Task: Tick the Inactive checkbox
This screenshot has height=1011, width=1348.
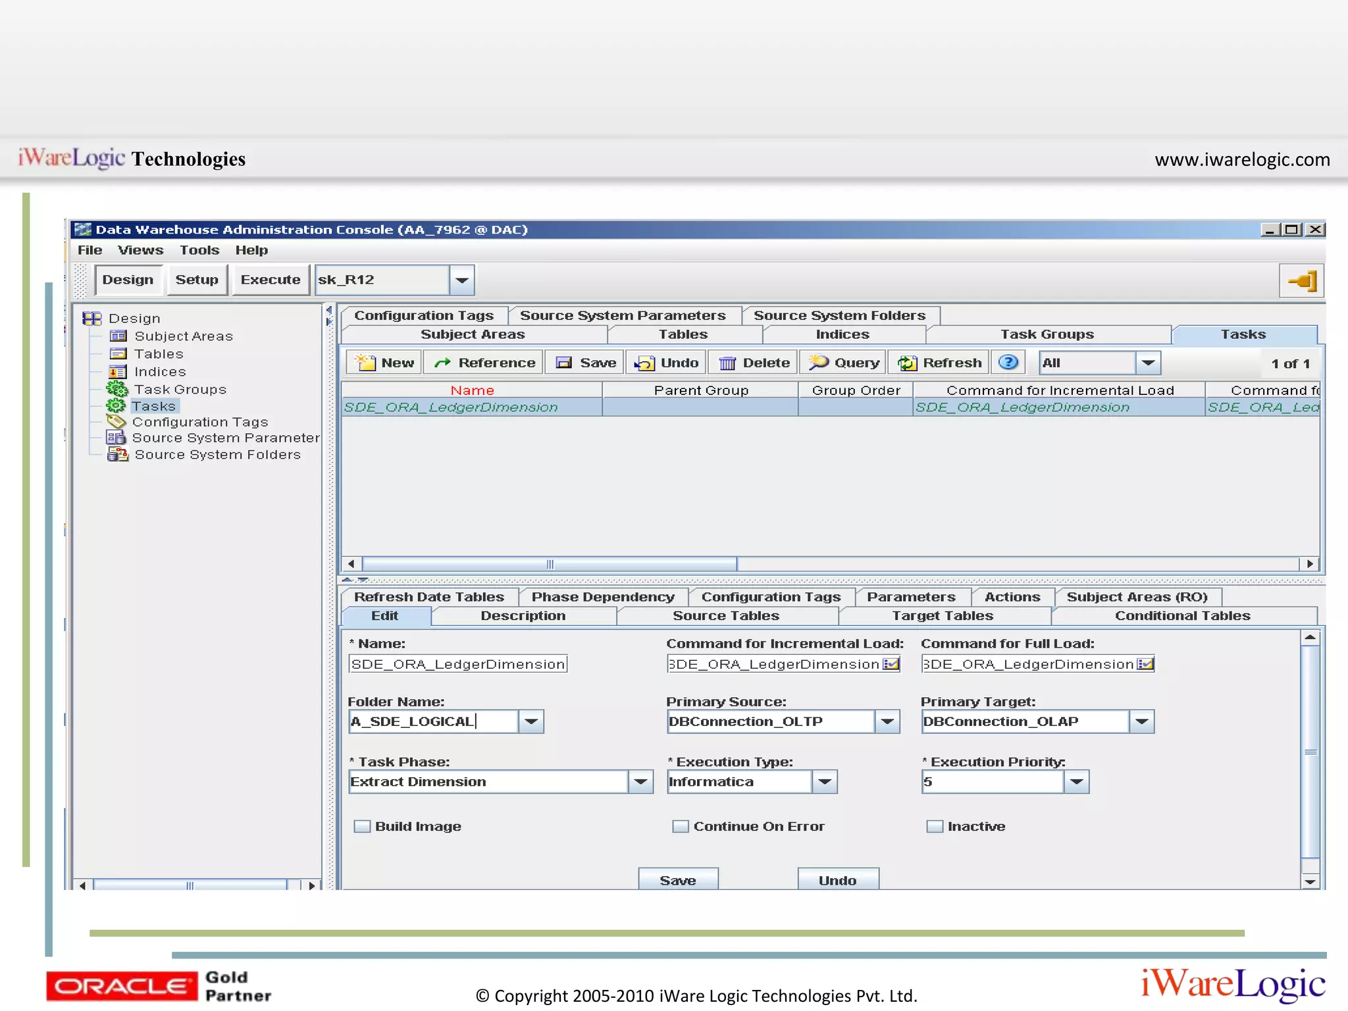Action: 934,827
